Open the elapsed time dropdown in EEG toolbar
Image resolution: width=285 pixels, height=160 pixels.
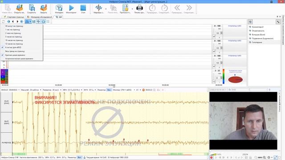click(19, 90)
